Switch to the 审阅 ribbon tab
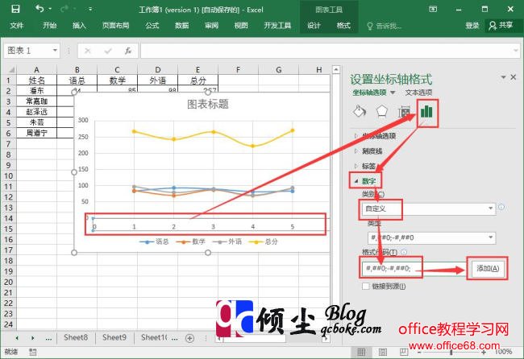 pos(211,26)
